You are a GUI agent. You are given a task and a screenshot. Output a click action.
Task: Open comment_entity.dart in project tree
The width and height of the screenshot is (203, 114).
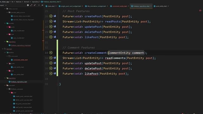point(20,60)
